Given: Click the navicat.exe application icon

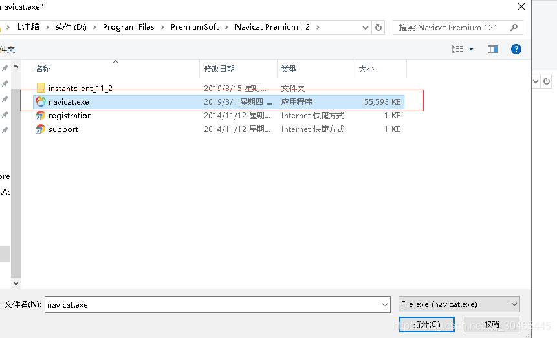Looking at the screenshot, I should point(41,101).
